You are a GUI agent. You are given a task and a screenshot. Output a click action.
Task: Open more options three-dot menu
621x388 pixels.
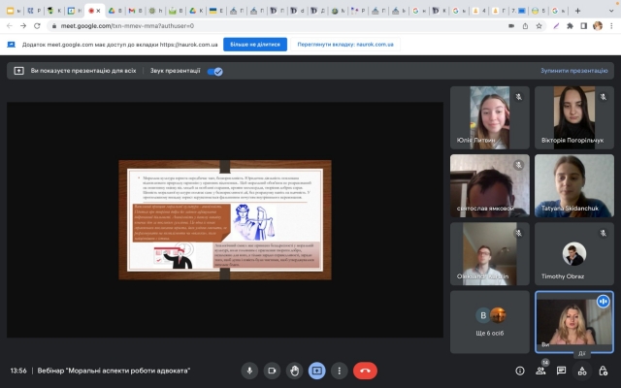(x=339, y=371)
